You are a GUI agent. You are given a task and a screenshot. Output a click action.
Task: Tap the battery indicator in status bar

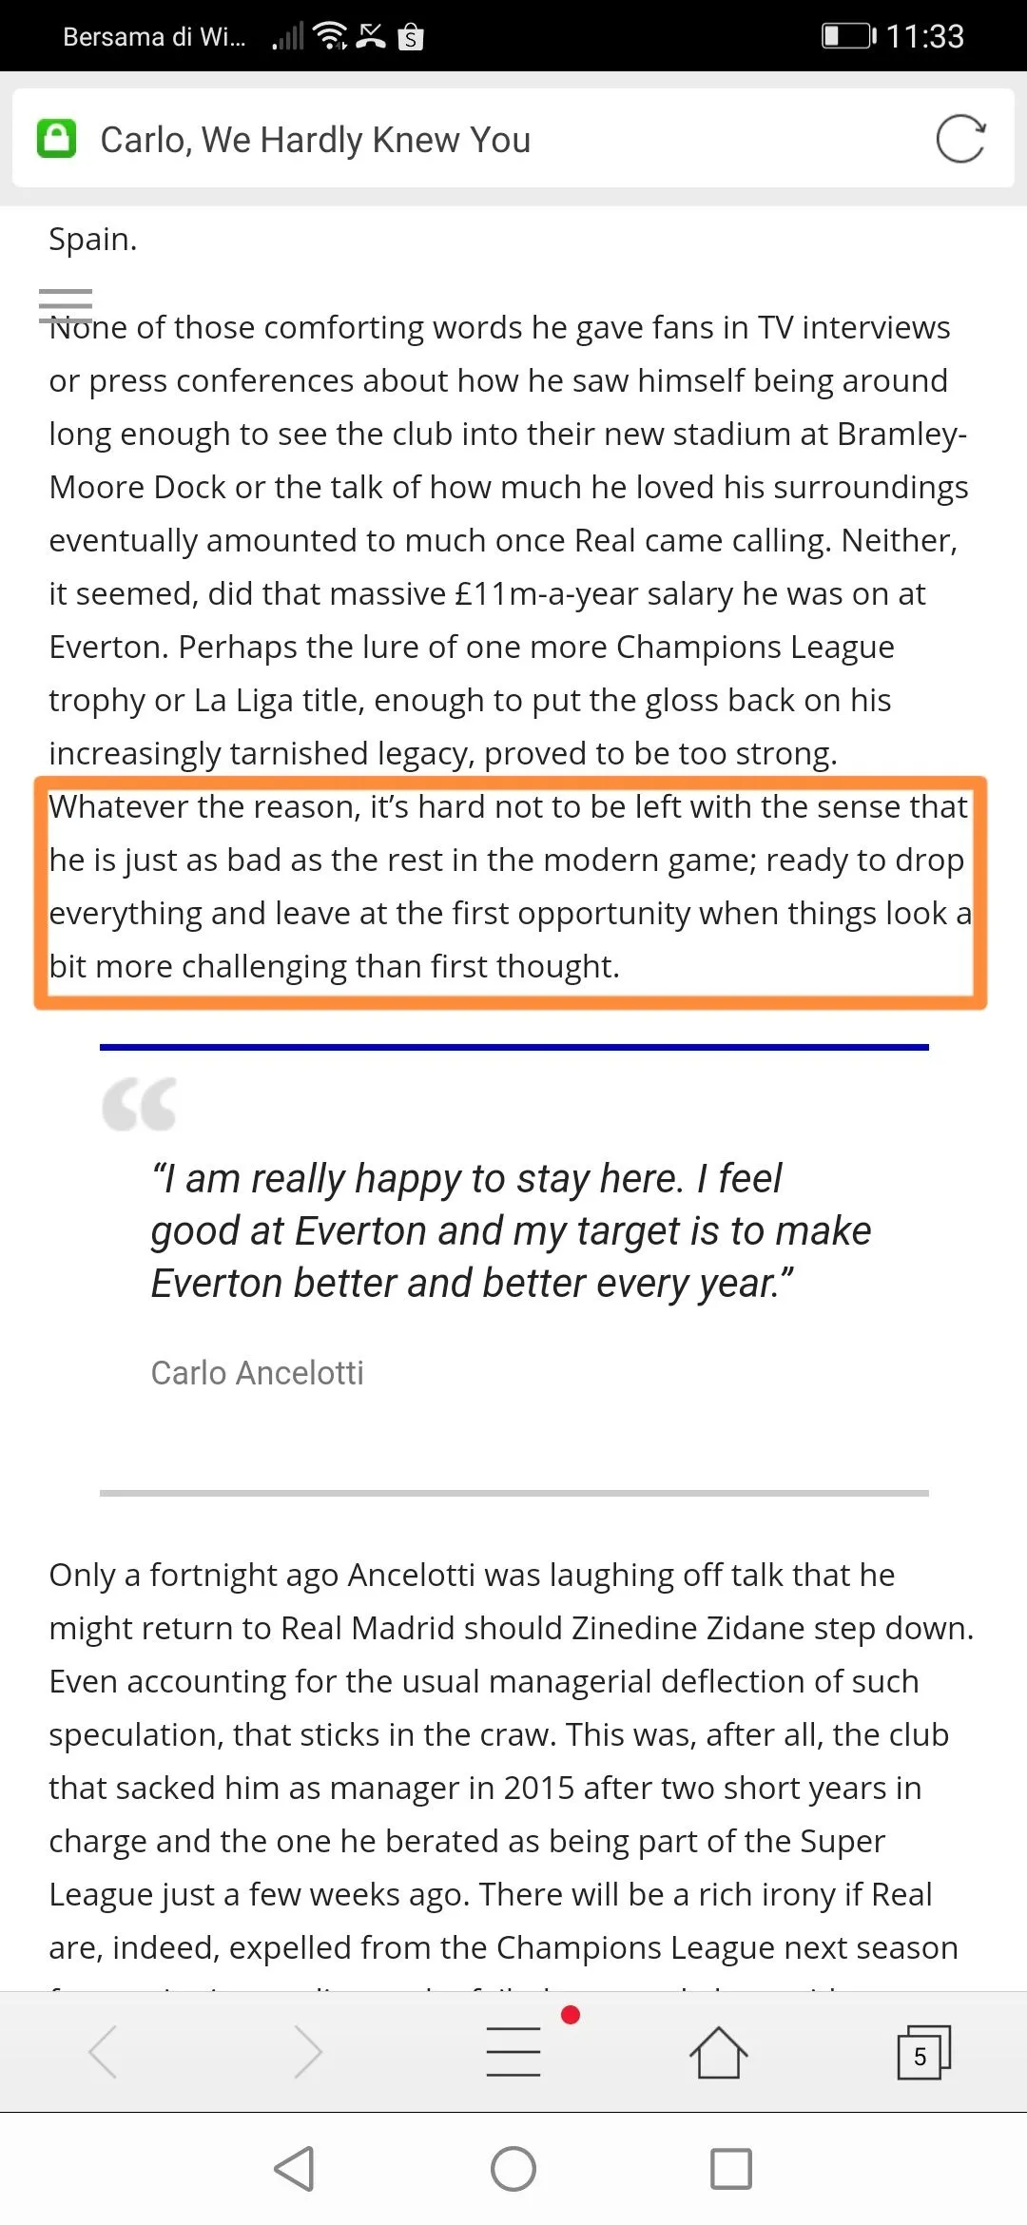tap(847, 36)
